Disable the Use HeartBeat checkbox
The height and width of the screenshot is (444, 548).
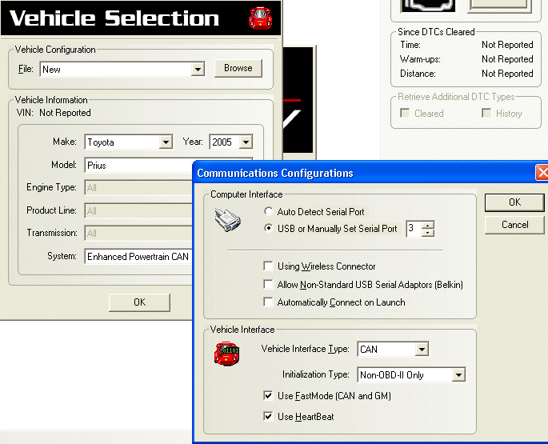tap(269, 417)
